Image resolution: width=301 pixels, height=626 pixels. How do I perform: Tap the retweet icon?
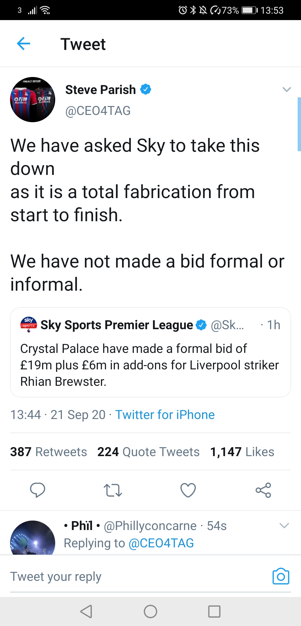[113, 490]
